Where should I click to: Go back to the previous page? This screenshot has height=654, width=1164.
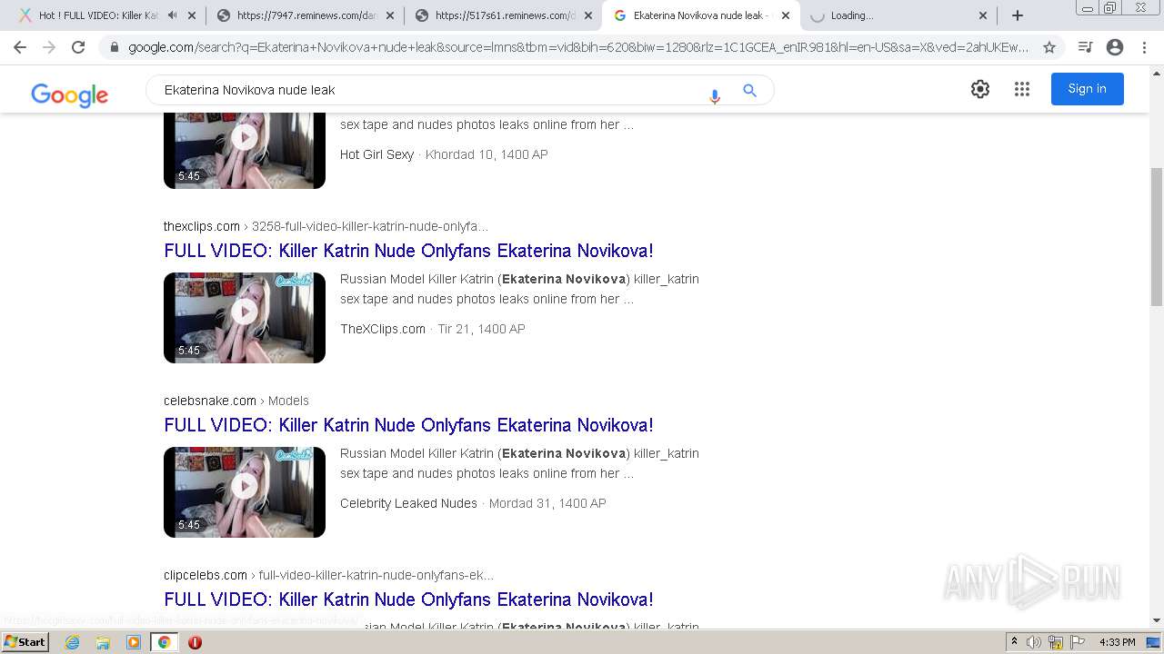[x=20, y=47]
